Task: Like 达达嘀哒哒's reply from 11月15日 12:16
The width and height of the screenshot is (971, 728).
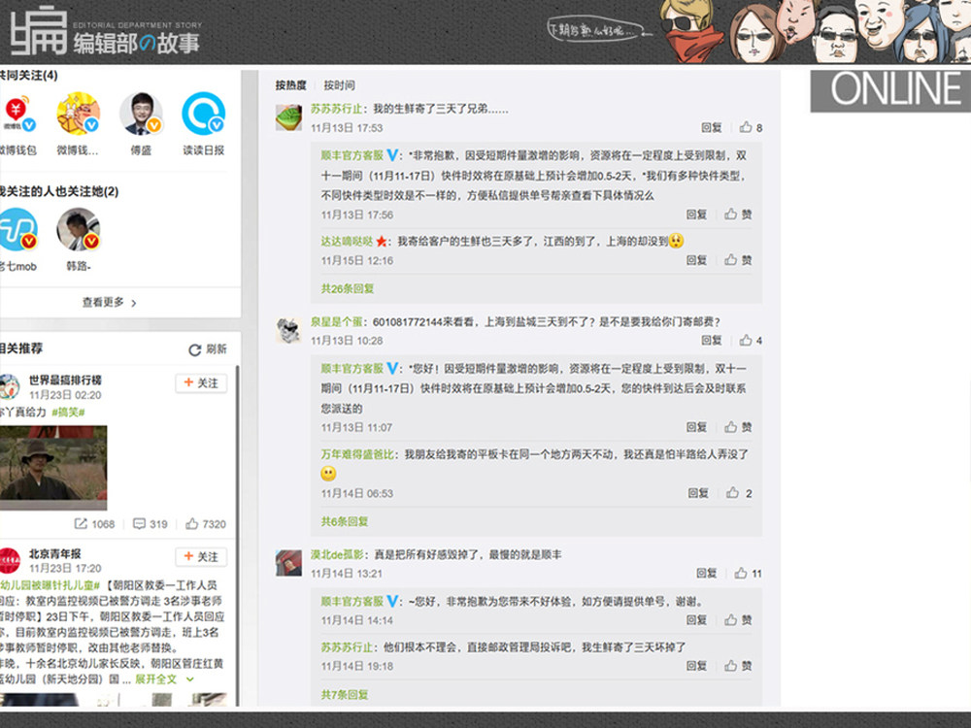Action: [738, 260]
